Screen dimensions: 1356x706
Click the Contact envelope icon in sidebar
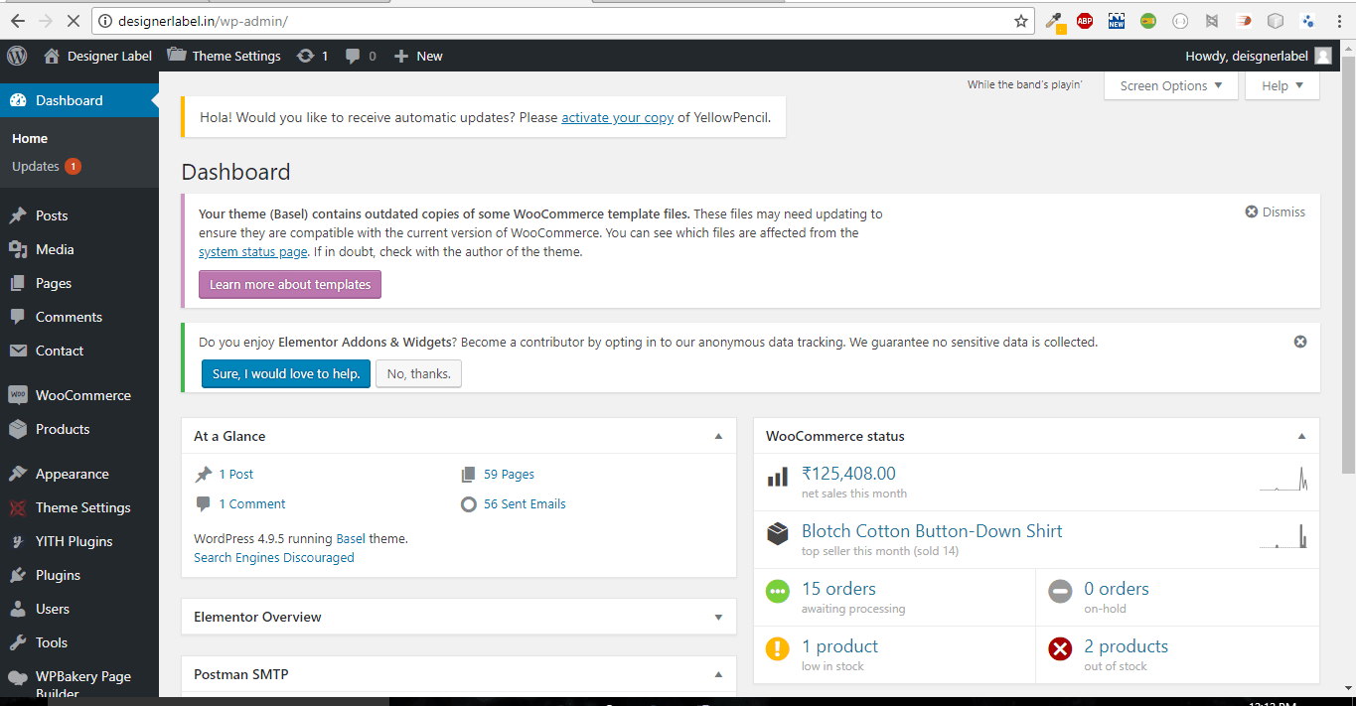(18, 351)
